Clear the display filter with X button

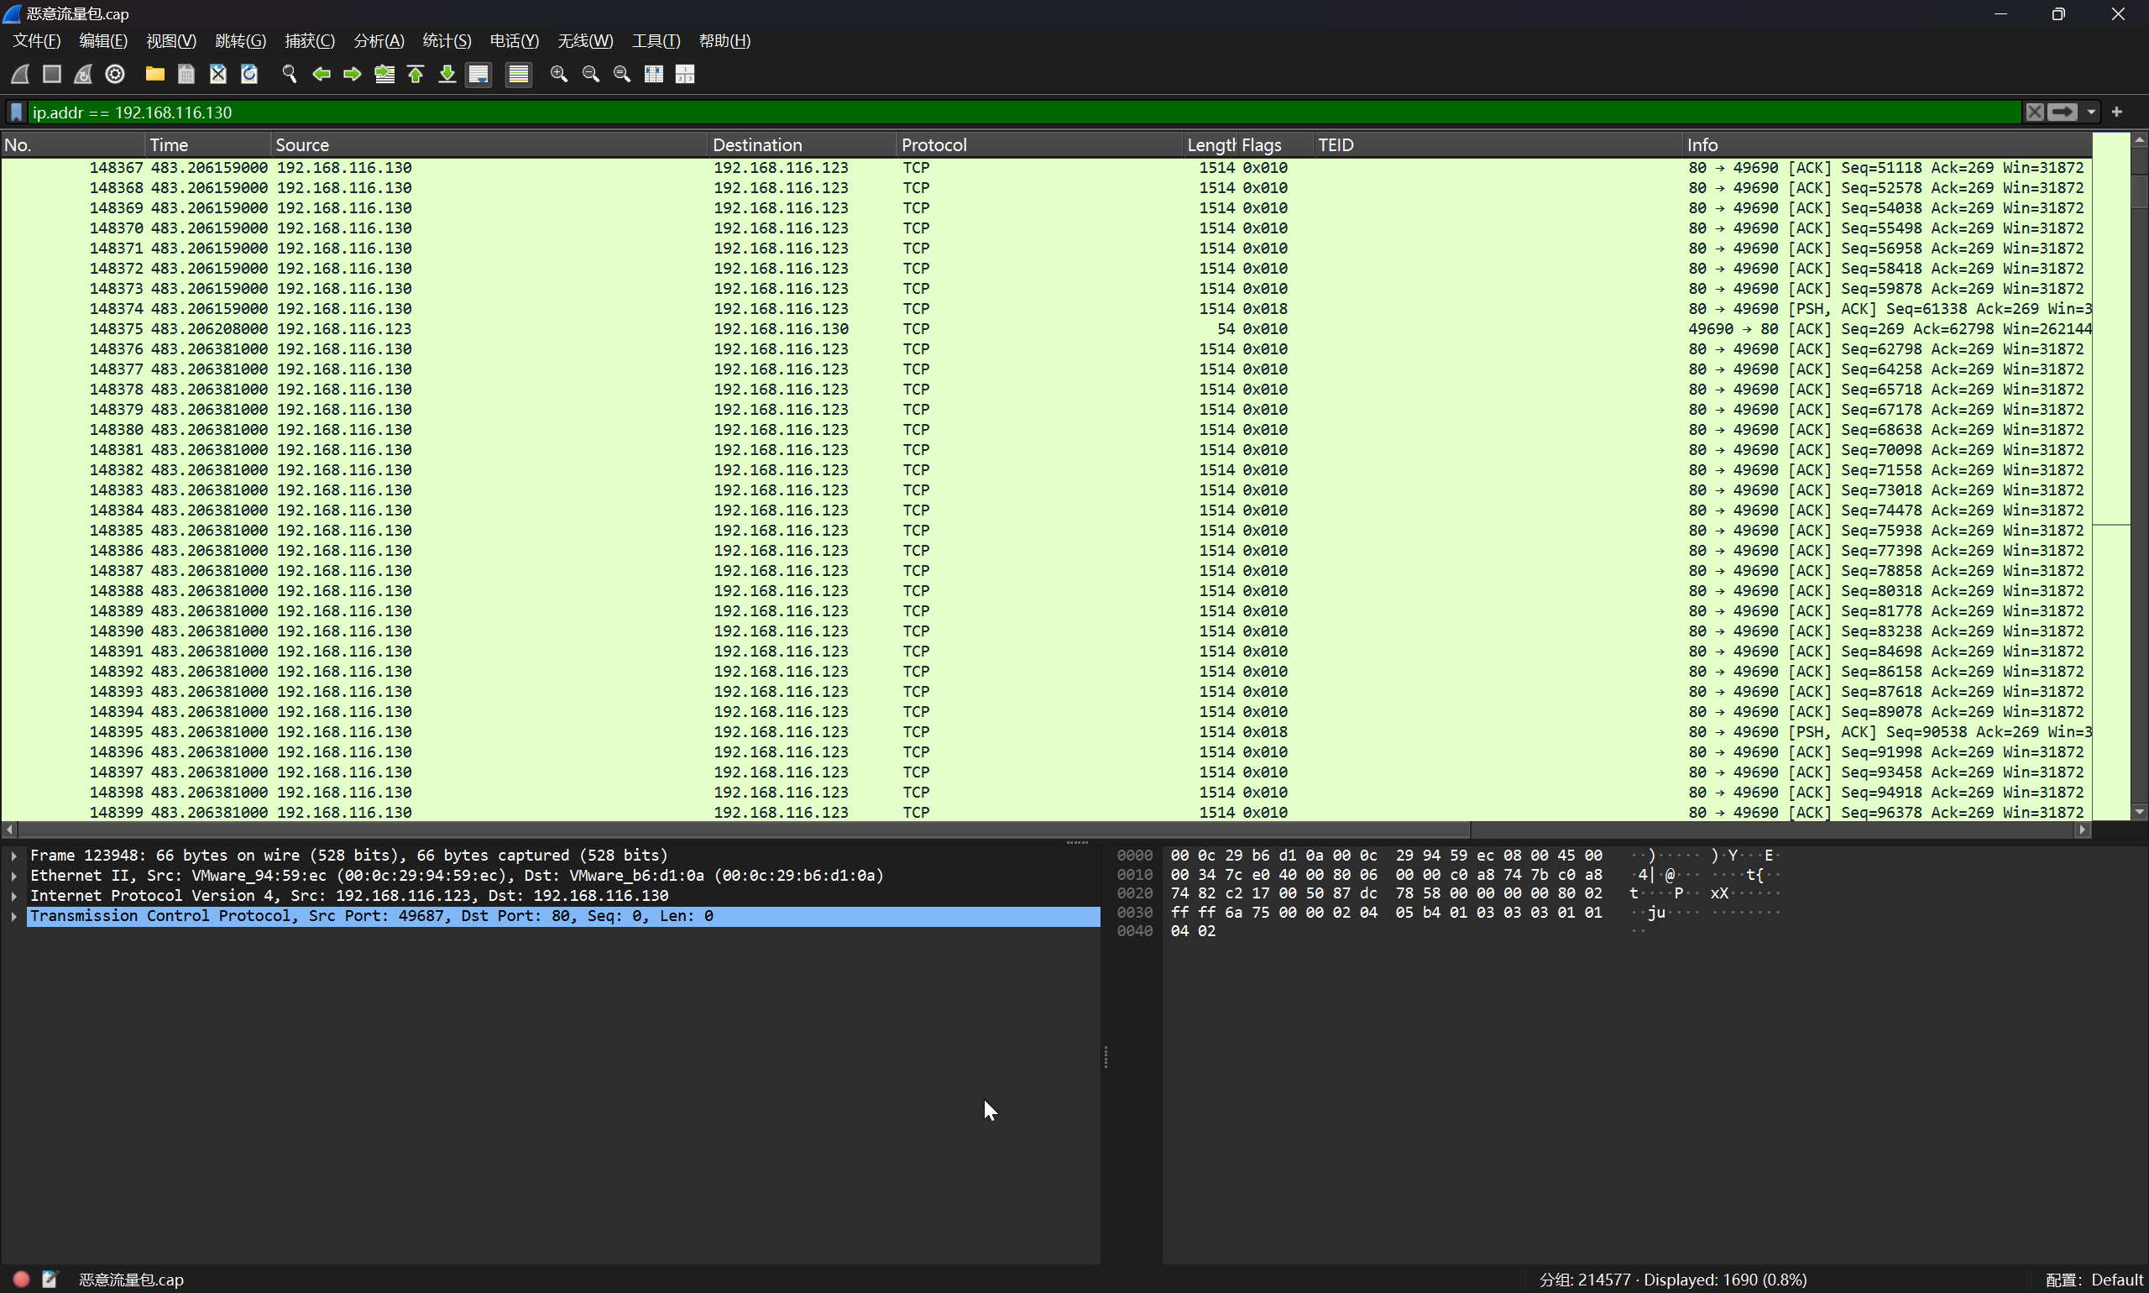coord(2034,113)
